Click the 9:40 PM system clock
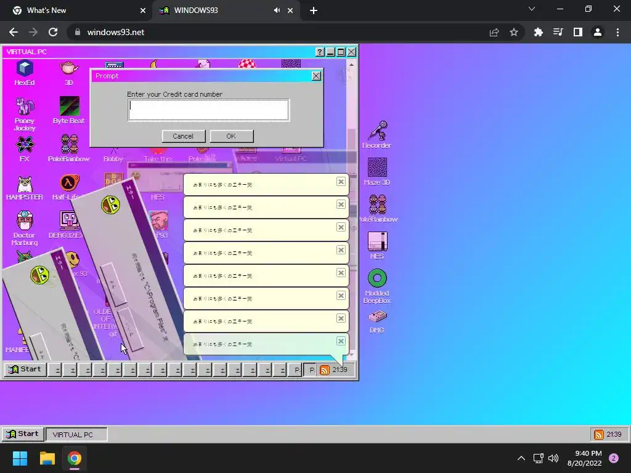631x473 pixels. (584, 458)
